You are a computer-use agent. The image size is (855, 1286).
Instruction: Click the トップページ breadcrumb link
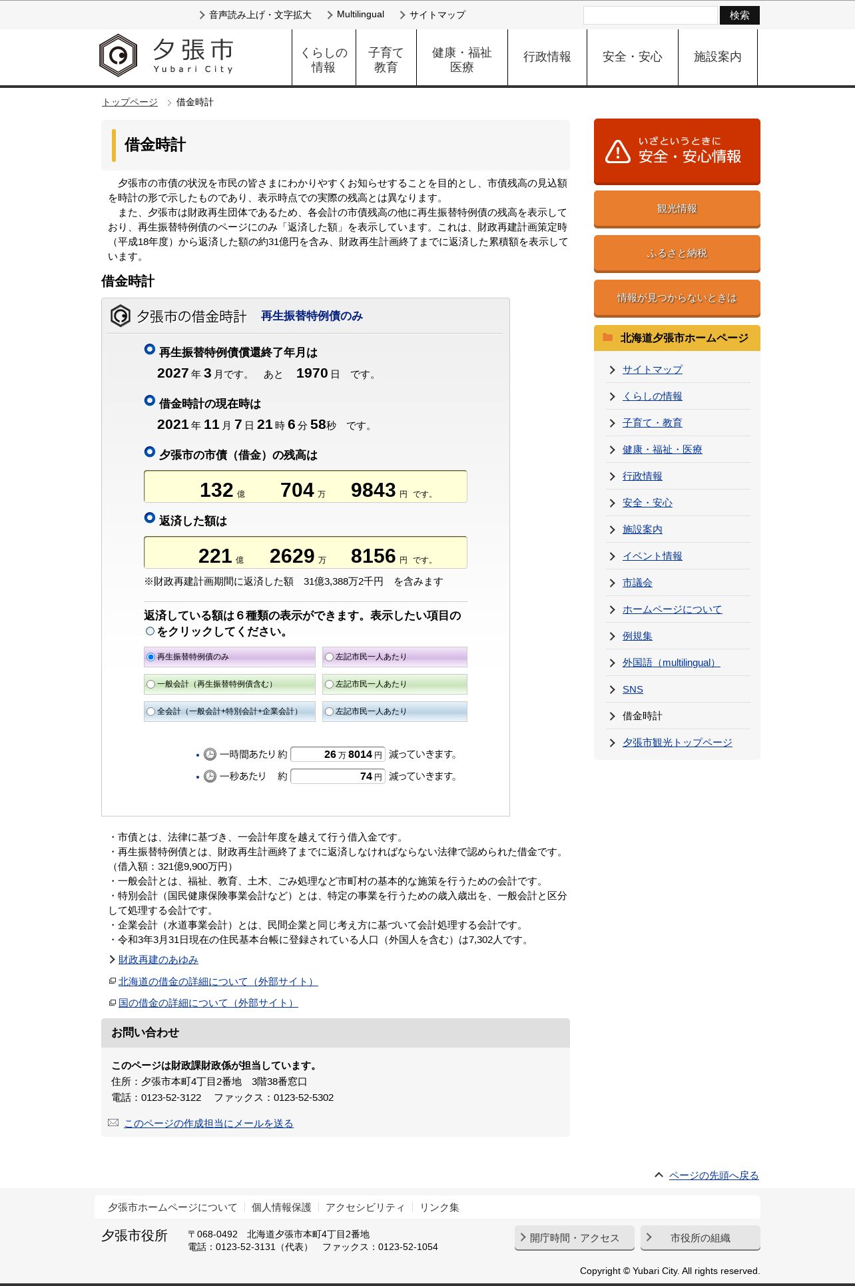(x=130, y=102)
